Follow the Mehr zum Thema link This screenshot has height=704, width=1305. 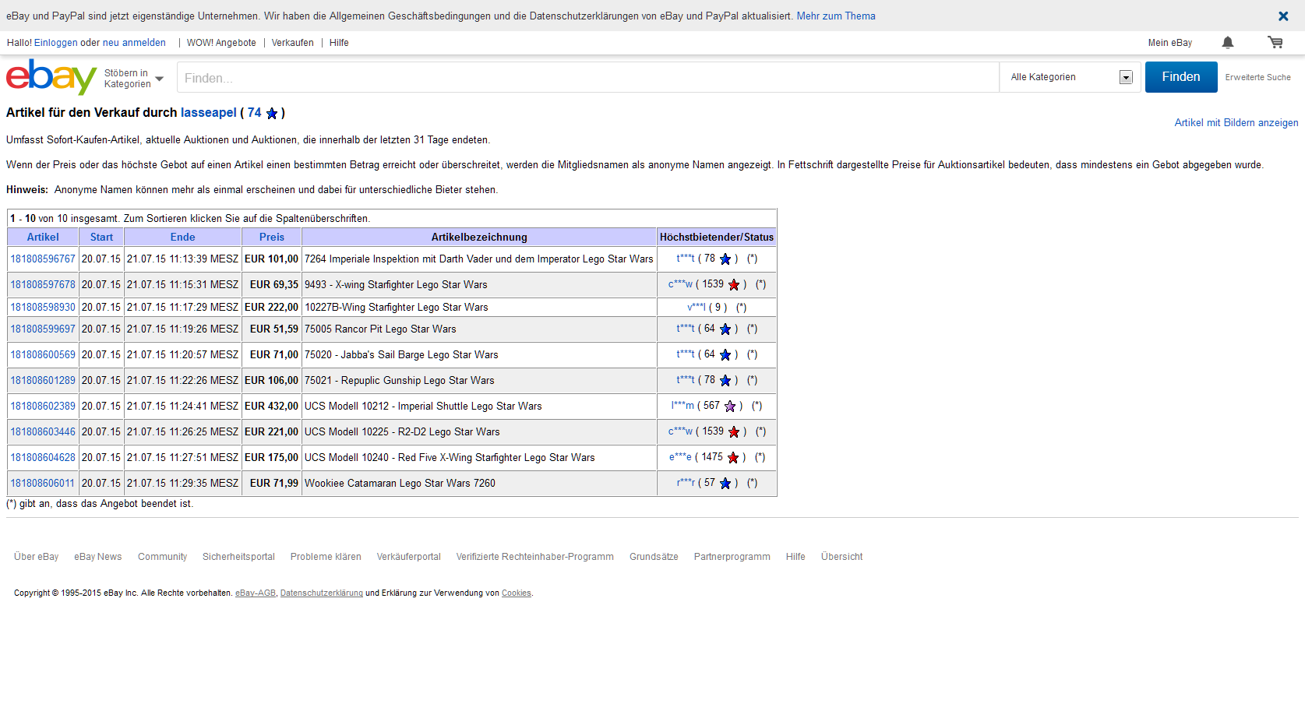836,16
